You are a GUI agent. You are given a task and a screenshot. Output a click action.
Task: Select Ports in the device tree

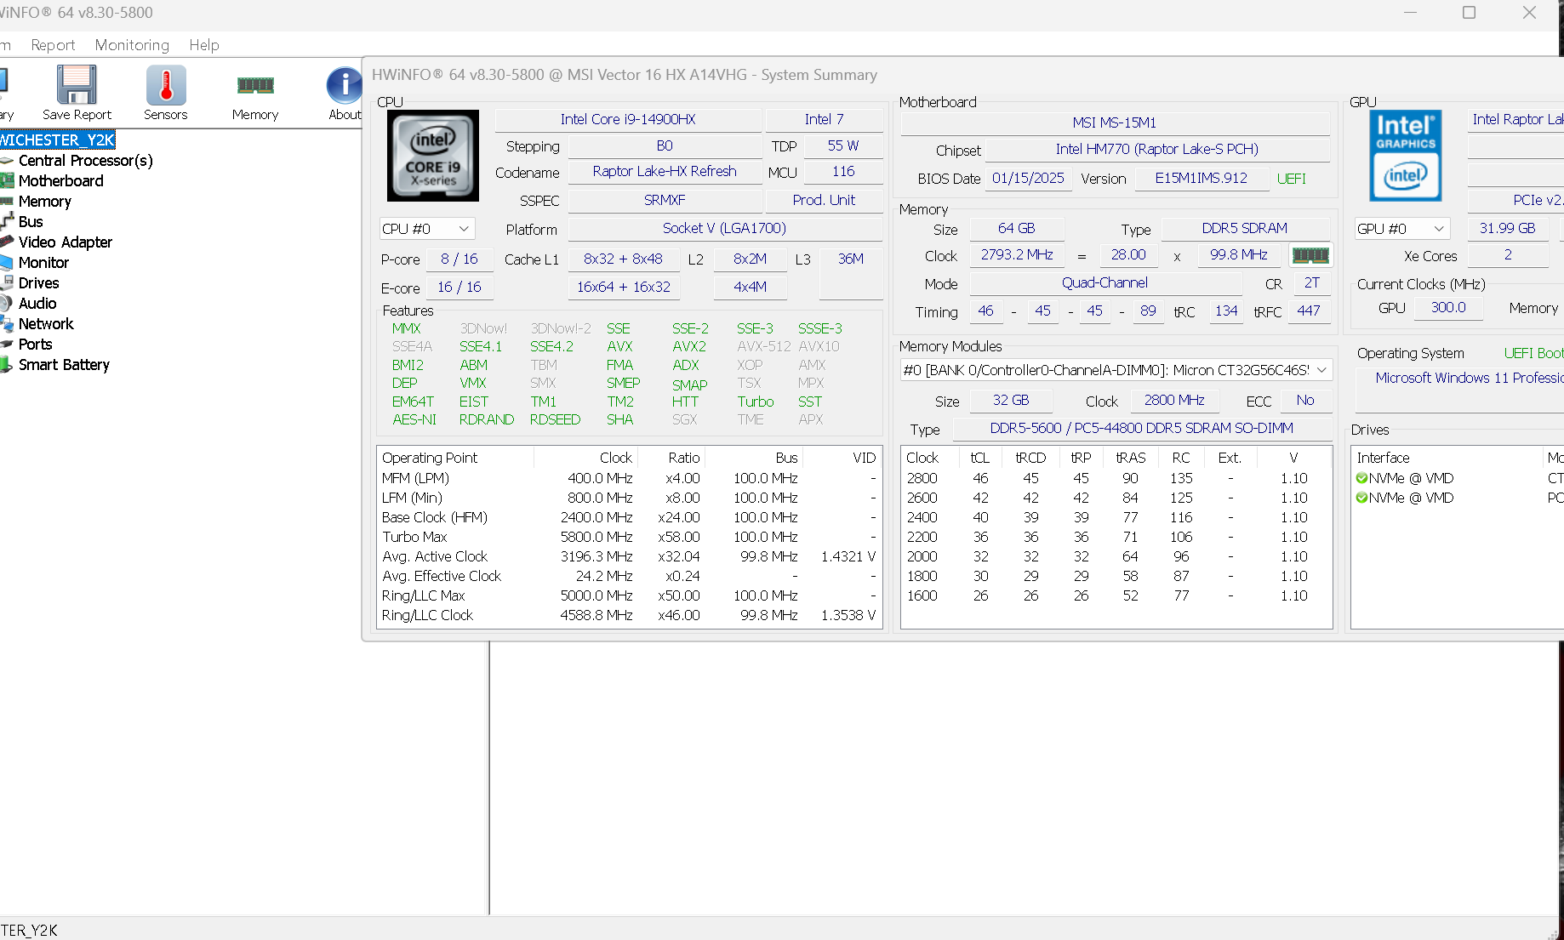pos(35,345)
